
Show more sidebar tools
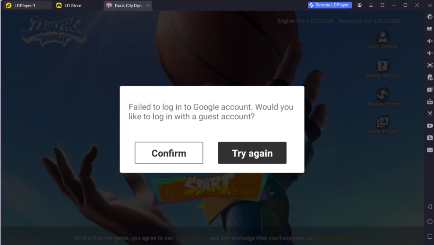click(x=430, y=150)
